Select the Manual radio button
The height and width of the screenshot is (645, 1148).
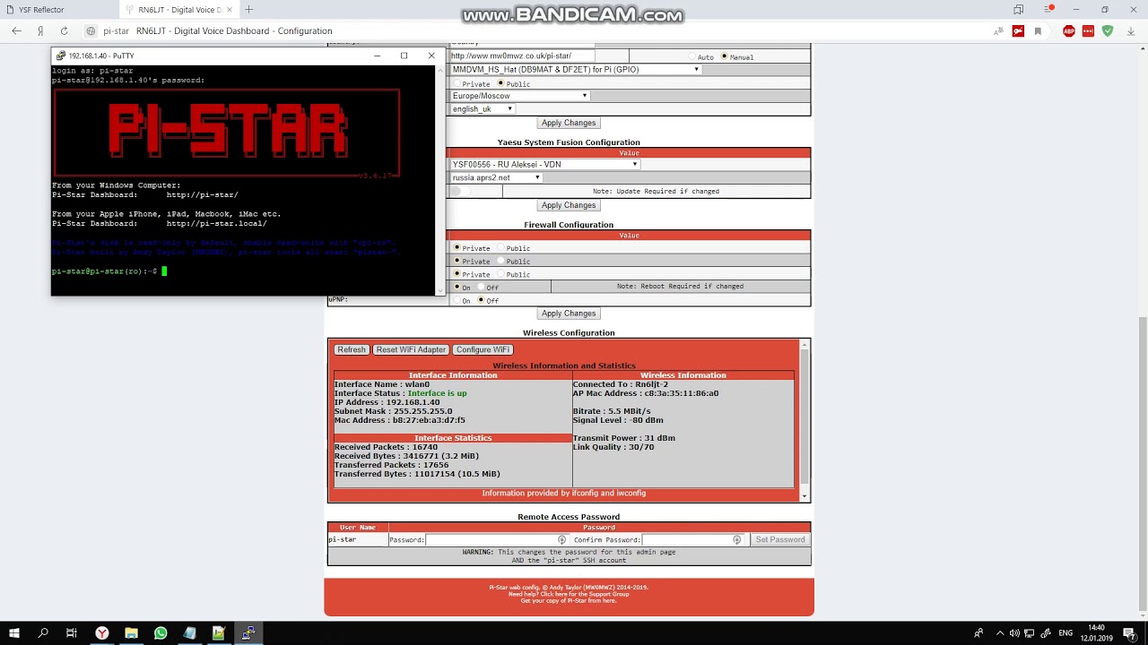coord(724,56)
